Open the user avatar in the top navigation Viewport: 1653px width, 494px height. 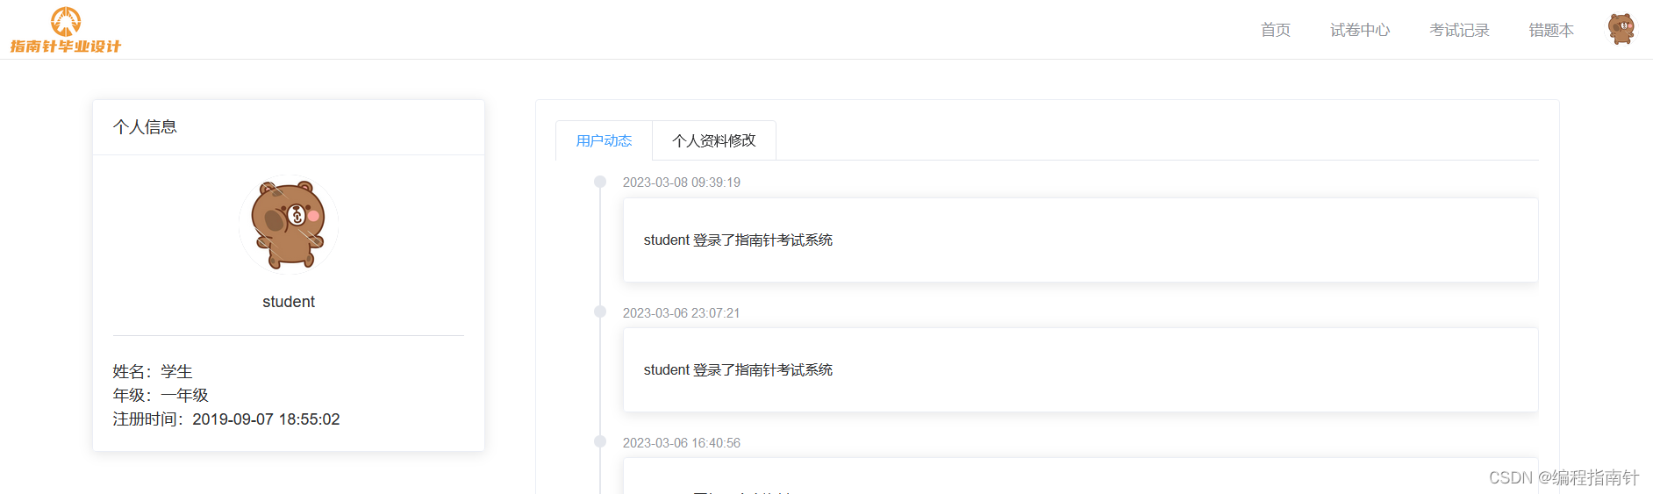click(1621, 29)
